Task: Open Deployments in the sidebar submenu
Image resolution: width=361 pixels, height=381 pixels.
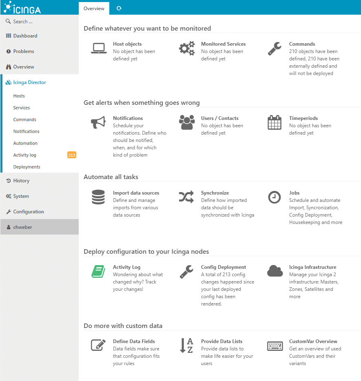Action: (27, 167)
